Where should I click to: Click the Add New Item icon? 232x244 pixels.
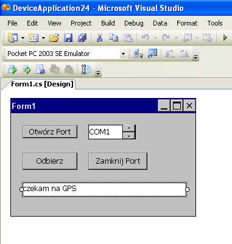(x=33, y=38)
